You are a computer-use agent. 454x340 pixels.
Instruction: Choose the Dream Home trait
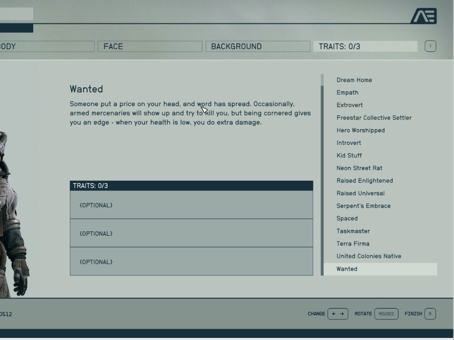(x=354, y=80)
